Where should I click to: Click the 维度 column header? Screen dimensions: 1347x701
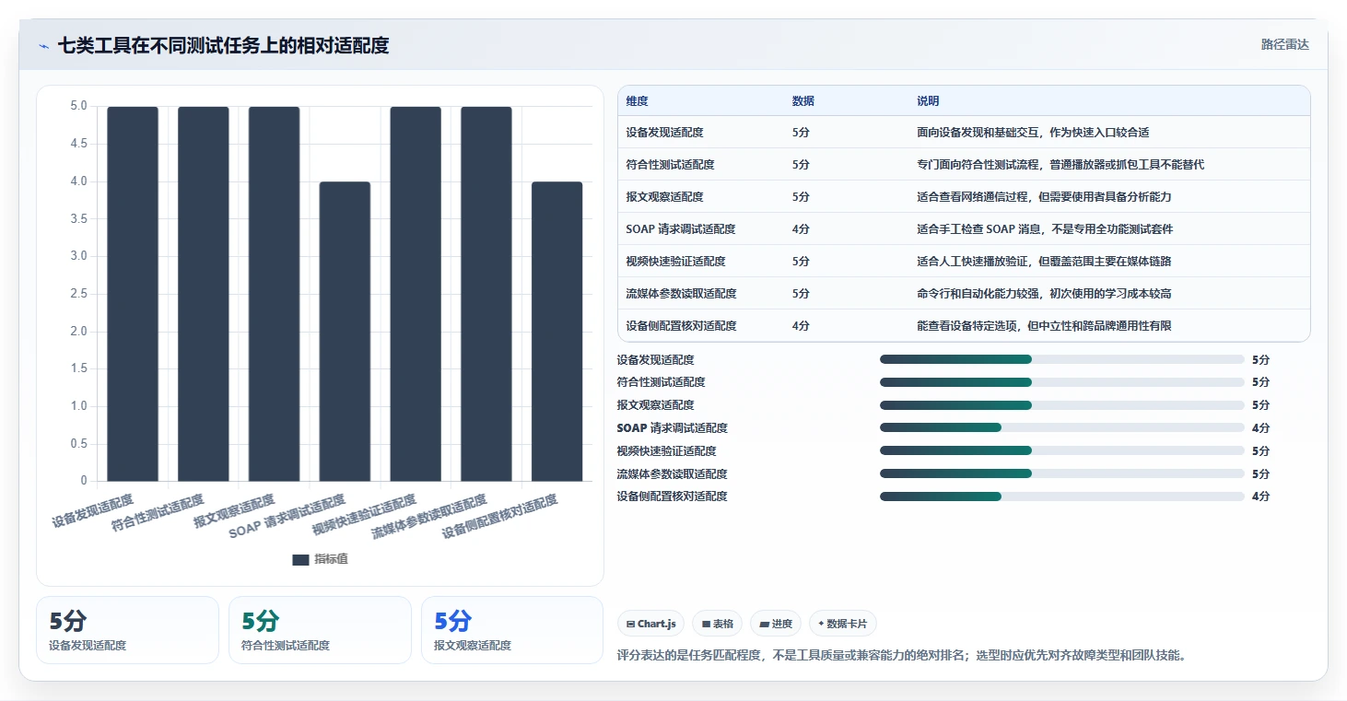637,101
